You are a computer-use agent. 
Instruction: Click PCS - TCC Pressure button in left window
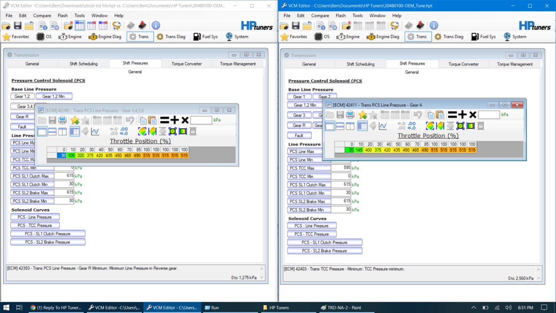(x=35, y=225)
